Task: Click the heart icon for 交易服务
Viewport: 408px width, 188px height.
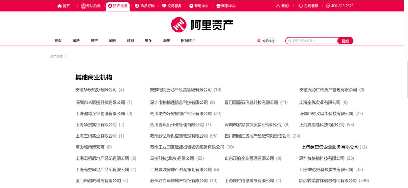Action: point(164,6)
